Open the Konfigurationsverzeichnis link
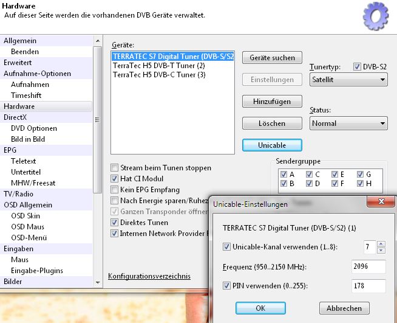The width and height of the screenshot is (397, 323). click(149, 276)
